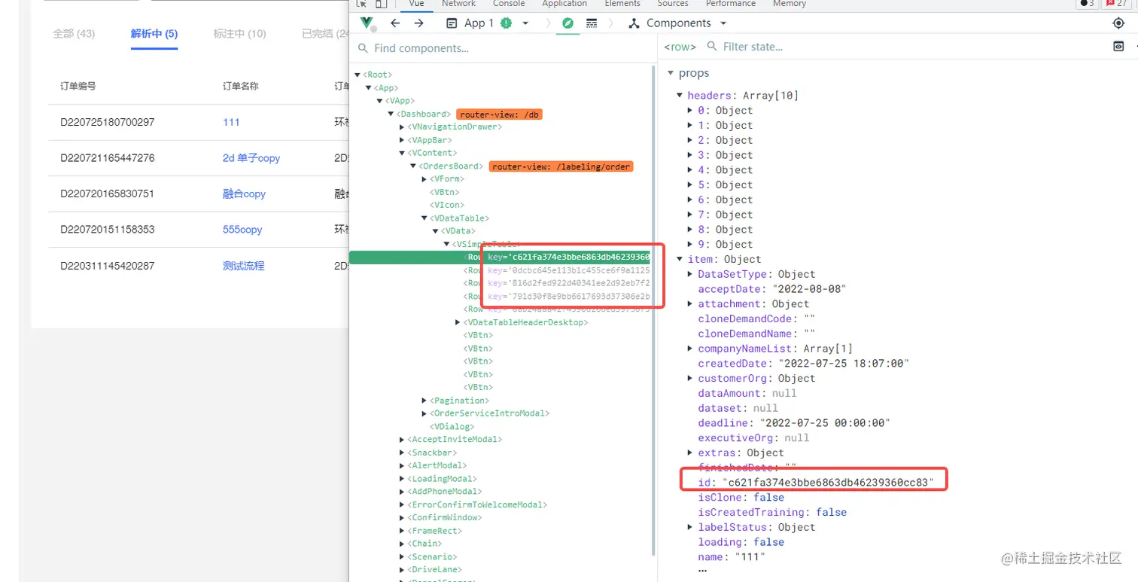Switch to the Console tab
Image resolution: width=1138 pixels, height=582 pixels.
pyautogui.click(x=509, y=4)
